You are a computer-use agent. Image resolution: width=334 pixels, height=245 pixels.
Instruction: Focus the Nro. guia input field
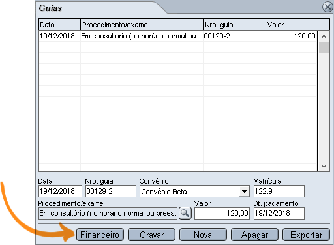(111, 191)
